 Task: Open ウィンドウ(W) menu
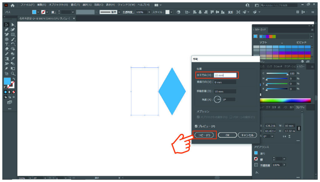point(126,5)
